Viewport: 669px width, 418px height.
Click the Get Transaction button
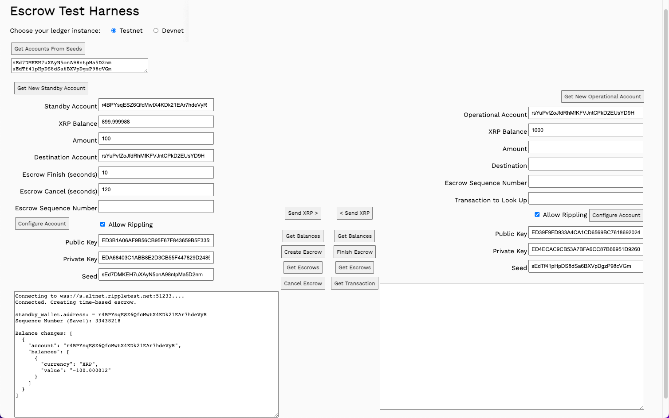coord(354,283)
